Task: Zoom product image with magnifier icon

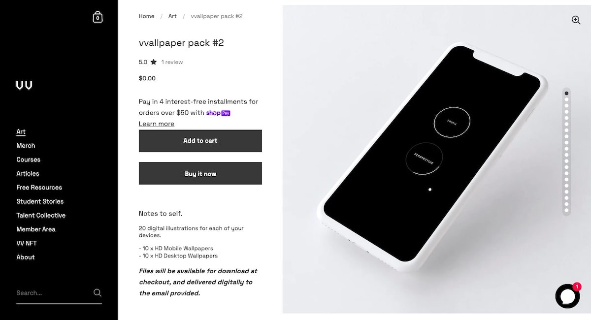Action: [x=576, y=20]
